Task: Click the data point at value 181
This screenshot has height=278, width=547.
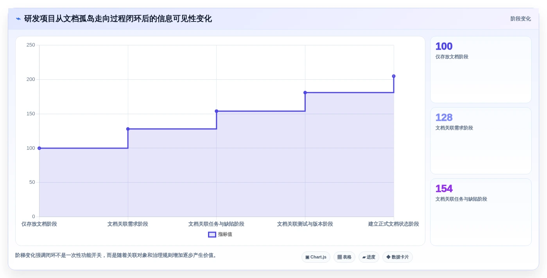Action: click(305, 93)
